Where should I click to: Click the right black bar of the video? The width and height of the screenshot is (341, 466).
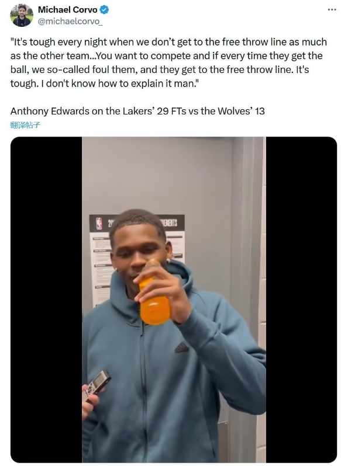point(301,300)
